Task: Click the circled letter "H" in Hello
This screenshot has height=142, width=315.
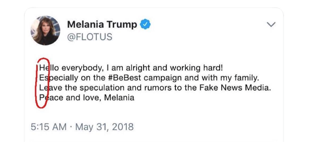Action: (41, 68)
